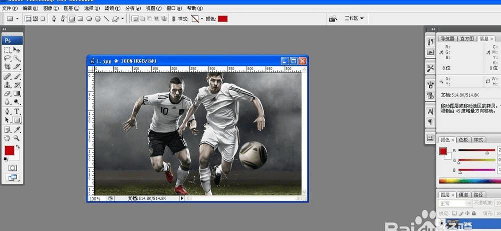Swap foreground and background colors
The width and height of the screenshot is (501, 231).
18,147
